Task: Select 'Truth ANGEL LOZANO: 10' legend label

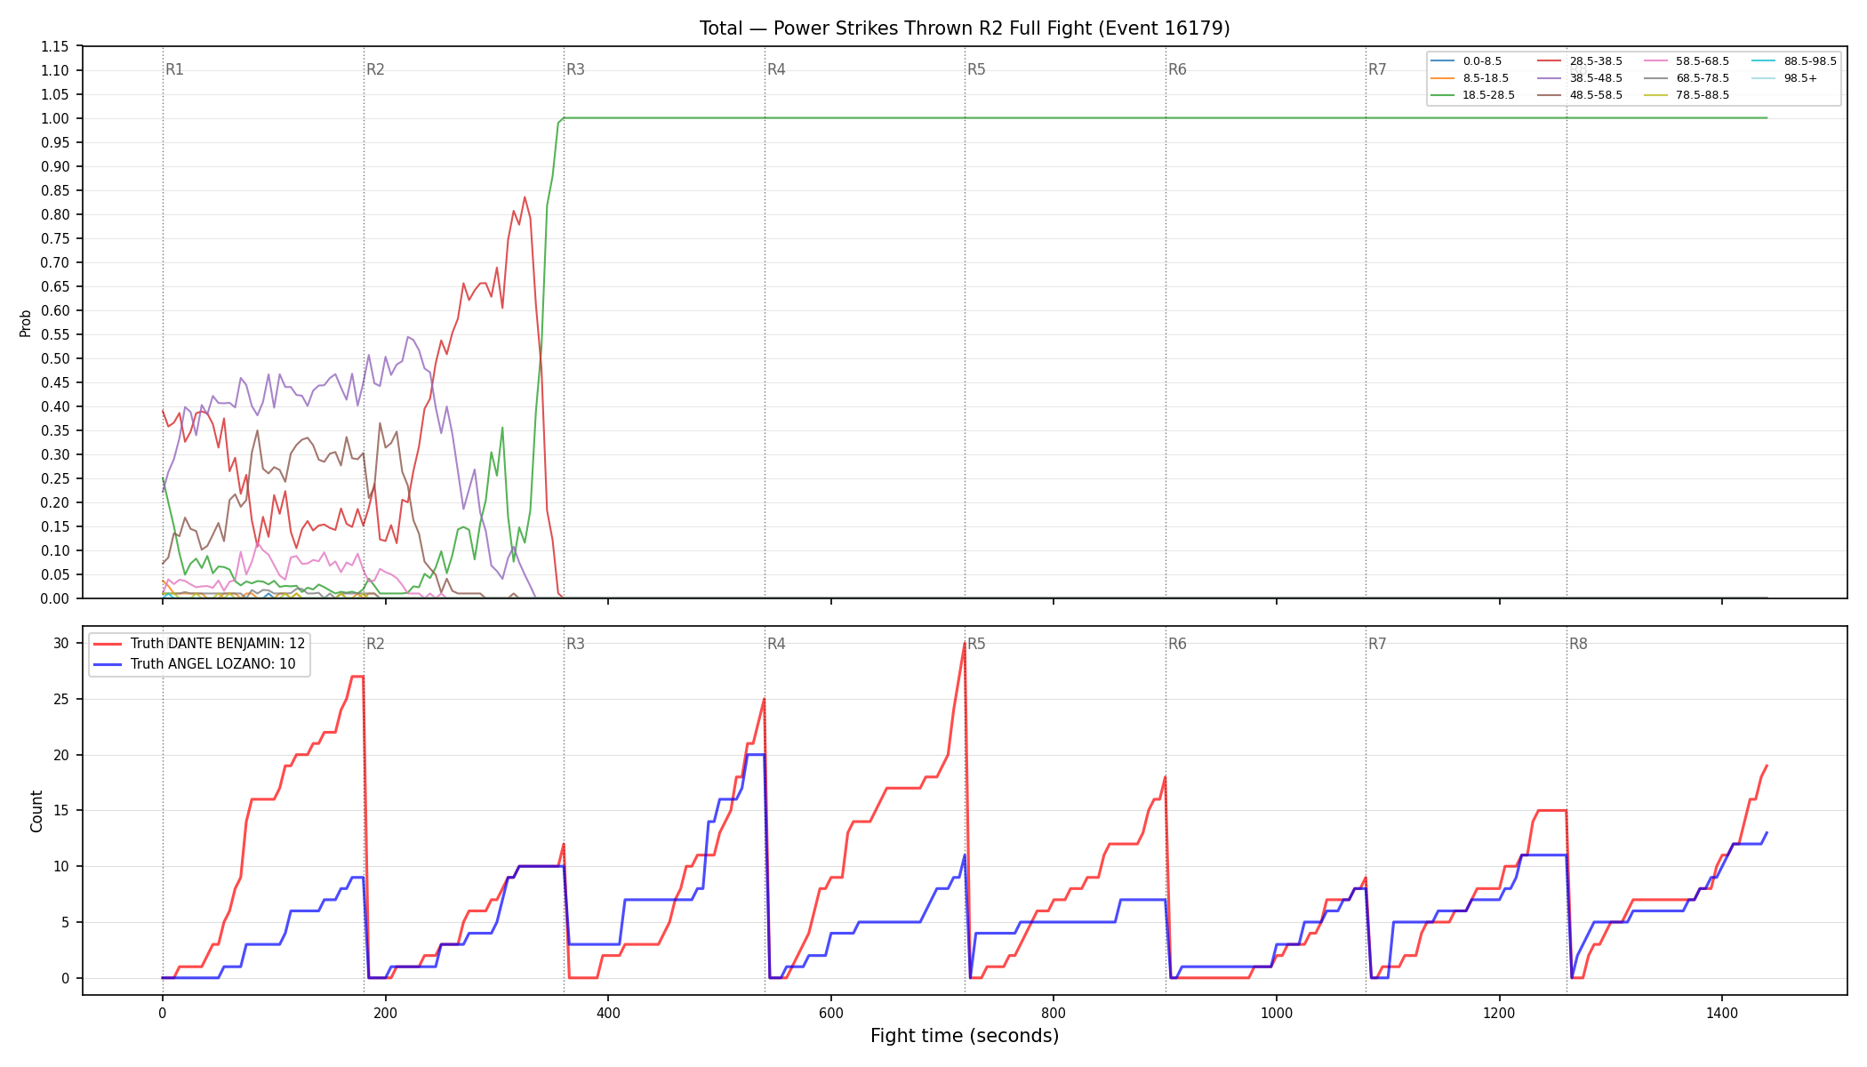Action: click(213, 664)
